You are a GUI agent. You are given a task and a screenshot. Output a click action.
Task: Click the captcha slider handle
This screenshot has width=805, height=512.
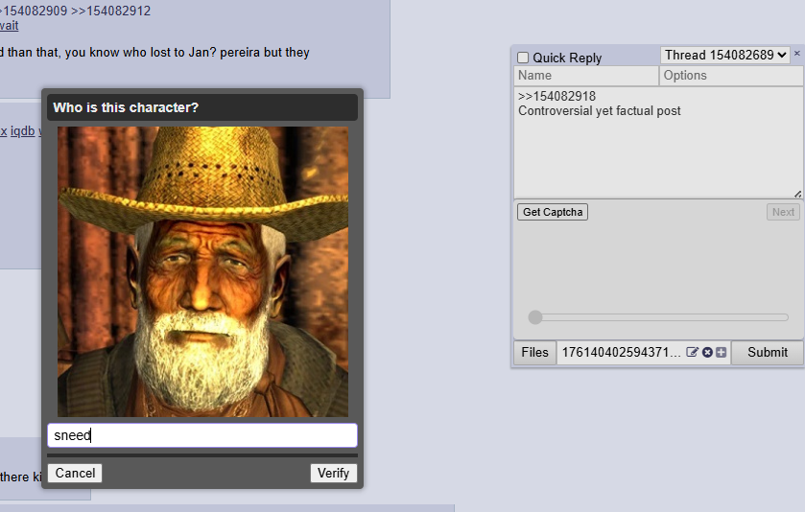coord(535,317)
